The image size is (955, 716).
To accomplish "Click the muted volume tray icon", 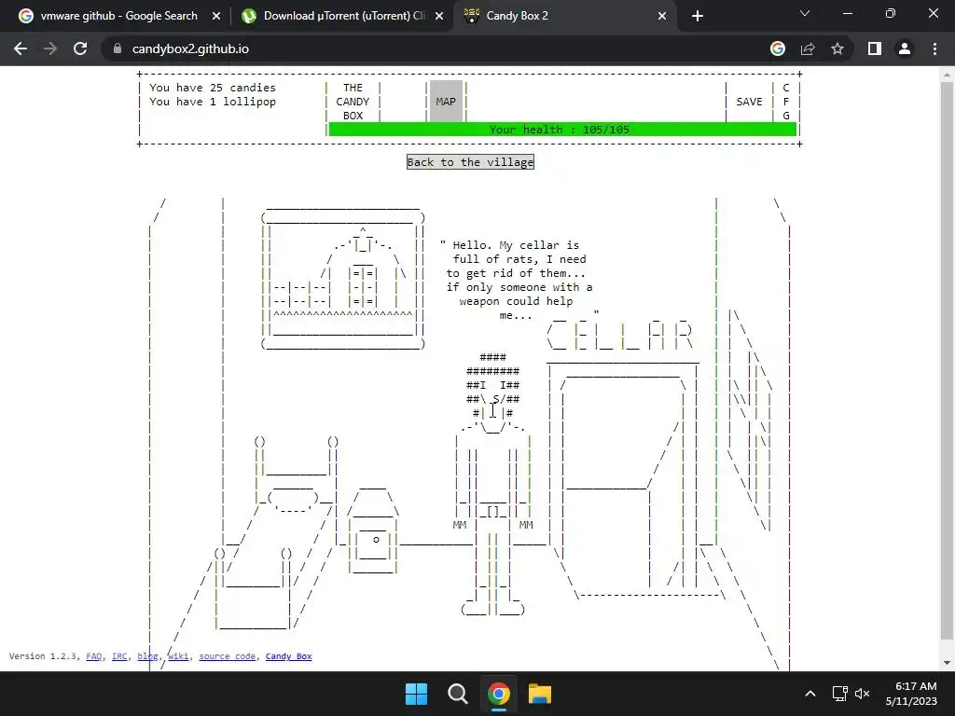I will (x=862, y=694).
